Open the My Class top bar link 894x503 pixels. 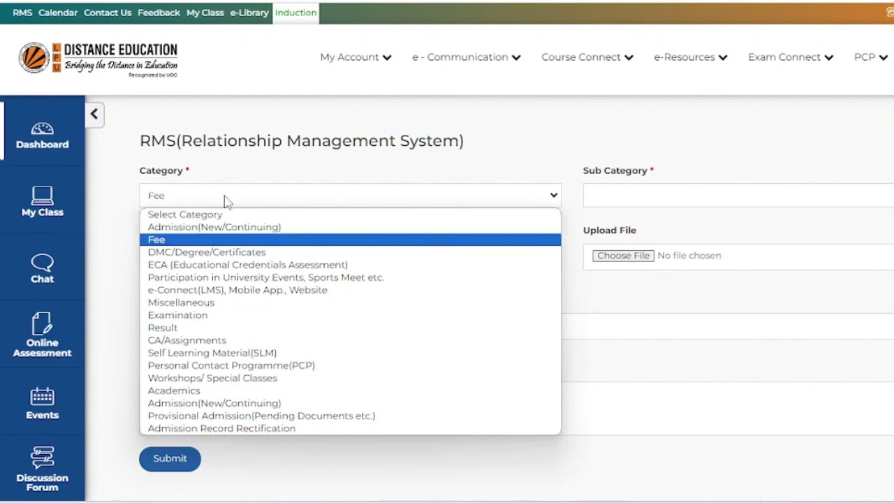point(205,13)
